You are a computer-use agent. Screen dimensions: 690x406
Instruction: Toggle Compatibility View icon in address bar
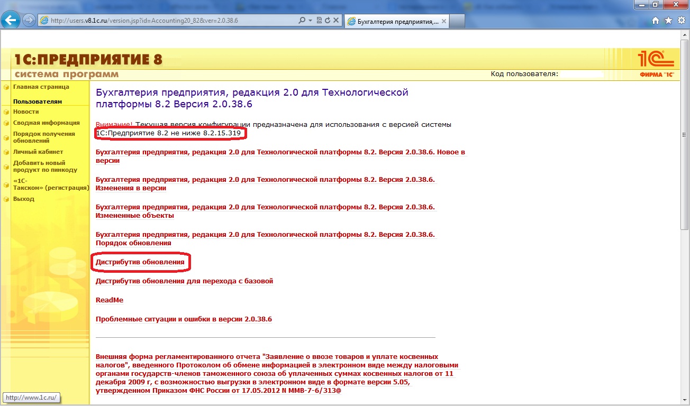click(x=319, y=21)
